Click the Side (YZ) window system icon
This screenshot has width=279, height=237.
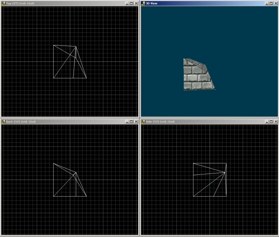pyautogui.click(x=143, y=121)
